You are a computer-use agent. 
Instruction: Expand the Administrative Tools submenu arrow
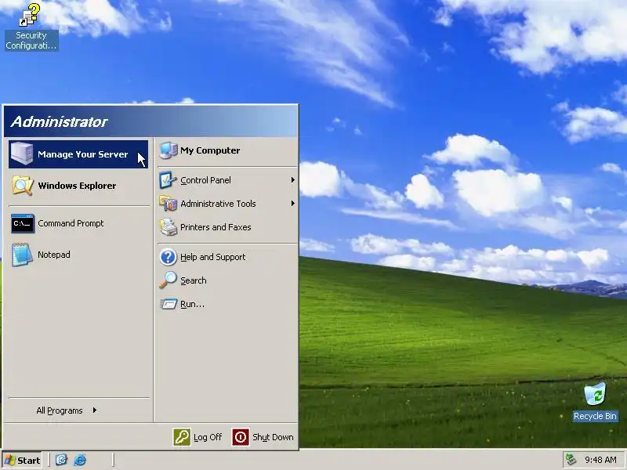293,204
